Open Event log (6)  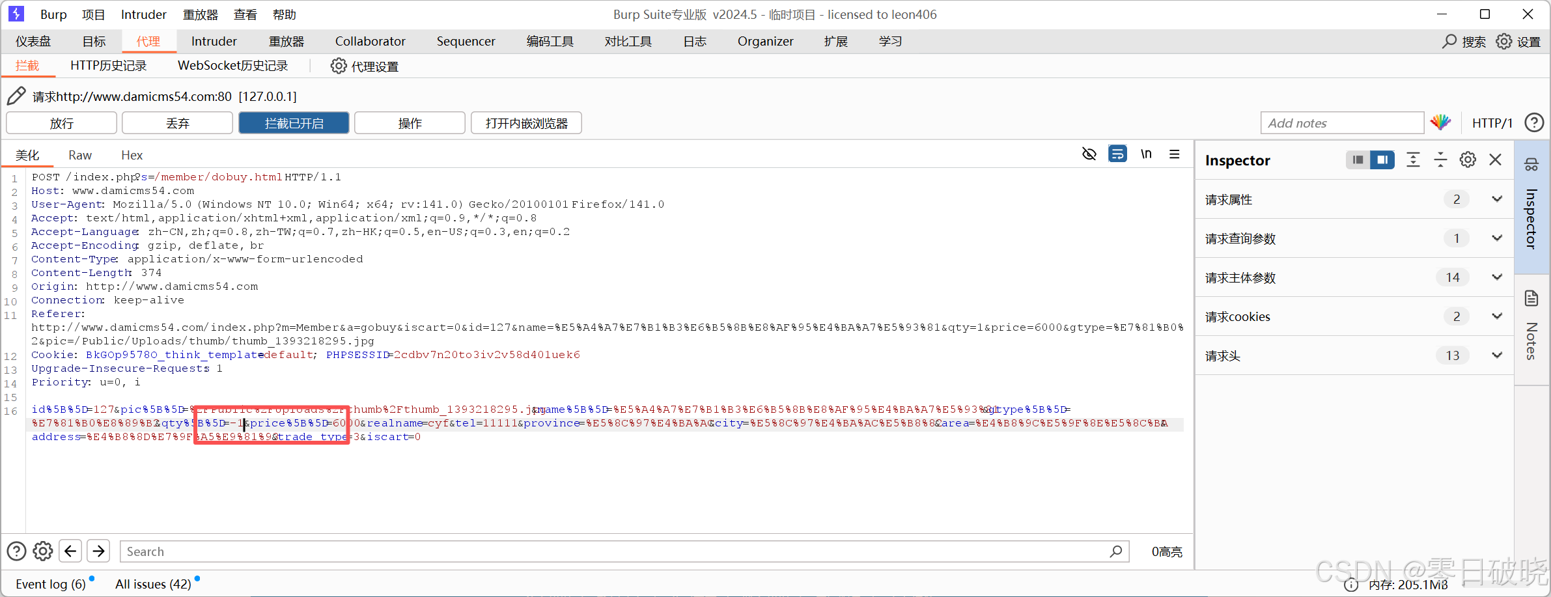[x=51, y=584]
